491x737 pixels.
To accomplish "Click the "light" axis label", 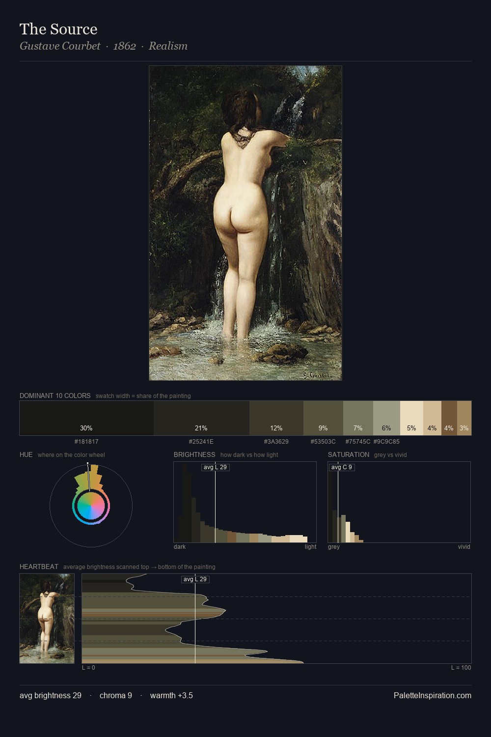I will (310, 547).
